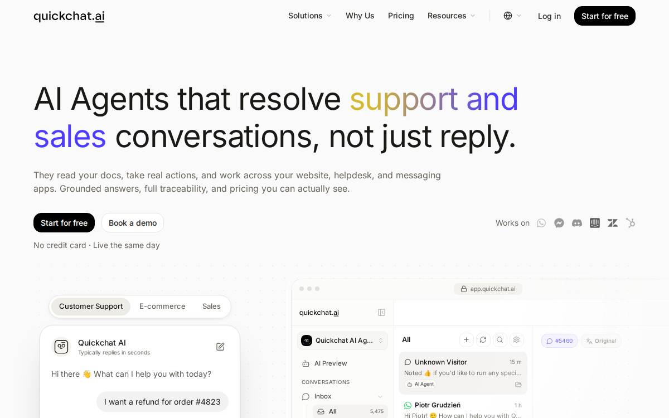Open conversation list settings gear

[x=517, y=340]
